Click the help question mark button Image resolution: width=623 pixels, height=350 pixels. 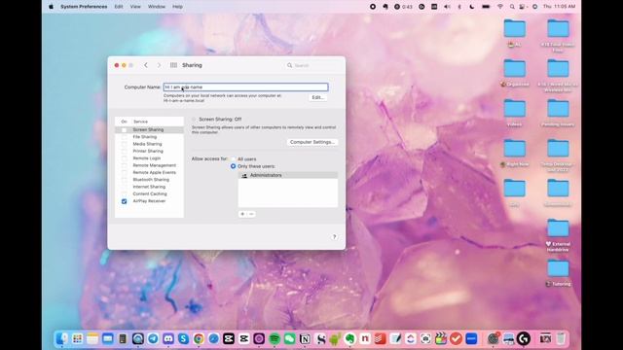[x=334, y=237]
